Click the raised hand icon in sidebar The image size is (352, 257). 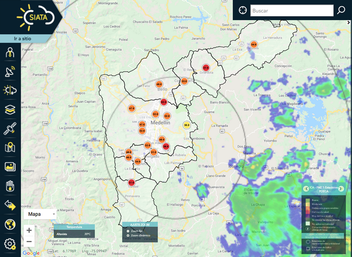10,186
